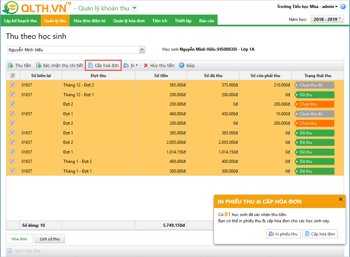Click the blue help icon at top right
The image size is (350, 257).
343,7
